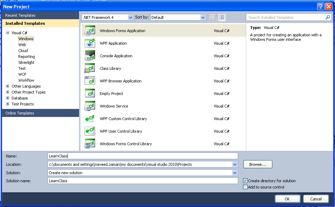The width and height of the screenshot is (335, 207).
Task: Select 'Class Library' template name
Action: coord(111,68)
